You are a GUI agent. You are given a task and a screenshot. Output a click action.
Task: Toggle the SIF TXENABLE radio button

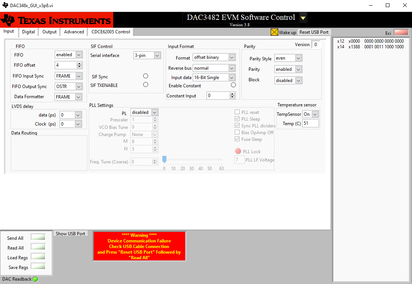tap(145, 85)
